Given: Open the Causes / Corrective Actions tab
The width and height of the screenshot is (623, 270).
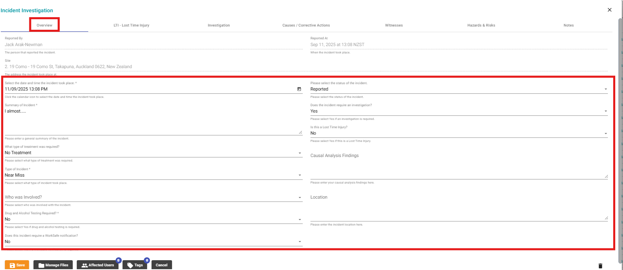Looking at the screenshot, I should pyautogui.click(x=306, y=25).
